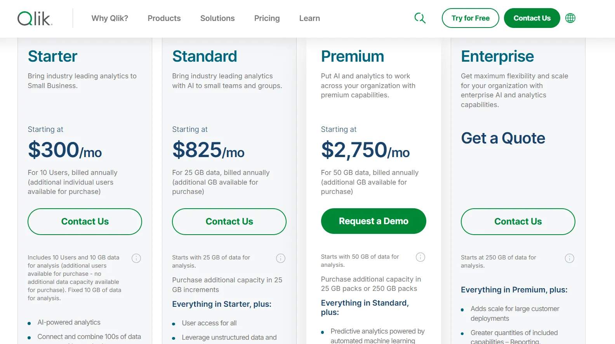Open the Pricing menu item
615x344 pixels.
tap(267, 18)
